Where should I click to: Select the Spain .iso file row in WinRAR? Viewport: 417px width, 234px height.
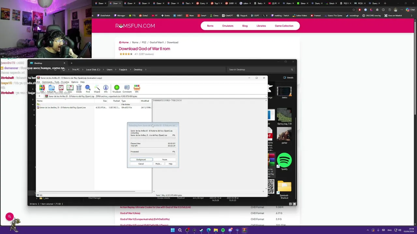pyautogui.click(x=94, y=108)
